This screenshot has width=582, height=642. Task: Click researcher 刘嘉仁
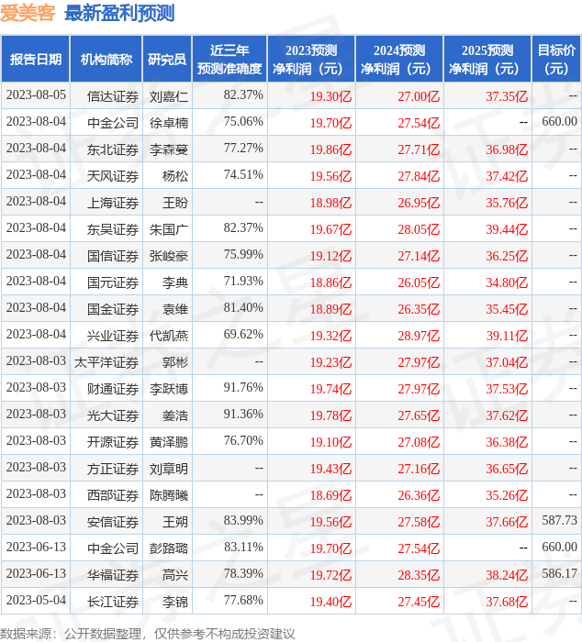pyautogui.click(x=169, y=96)
